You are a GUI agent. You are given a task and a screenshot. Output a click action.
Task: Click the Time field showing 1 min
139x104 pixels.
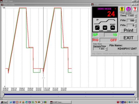(x=130, y=16)
